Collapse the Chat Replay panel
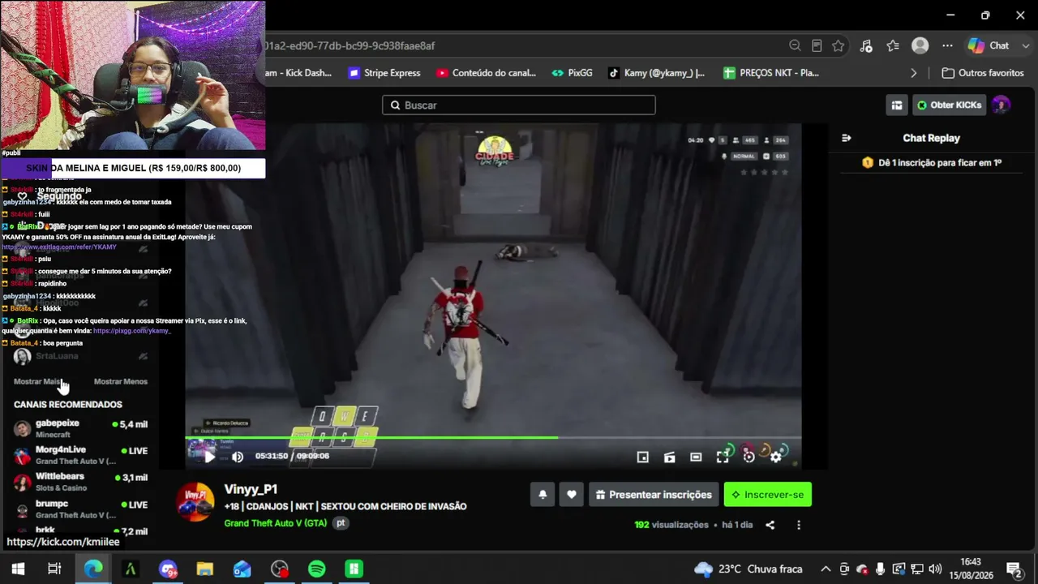Image resolution: width=1038 pixels, height=584 pixels. point(847,138)
